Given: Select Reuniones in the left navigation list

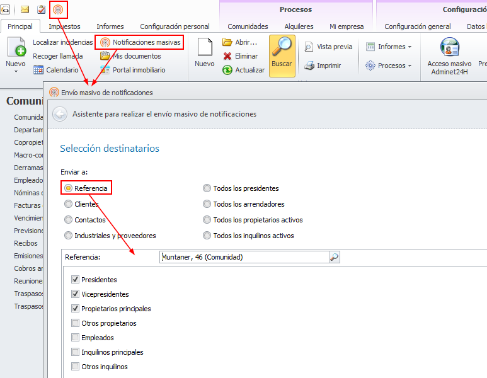Looking at the screenshot, I should click(x=28, y=281).
